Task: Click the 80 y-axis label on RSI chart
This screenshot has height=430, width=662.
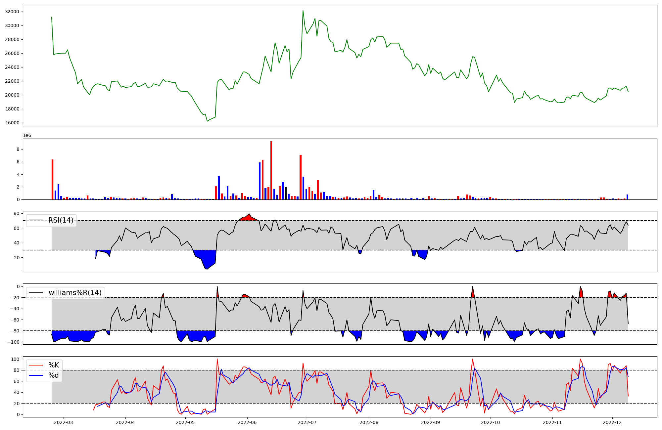Action: click(17, 213)
